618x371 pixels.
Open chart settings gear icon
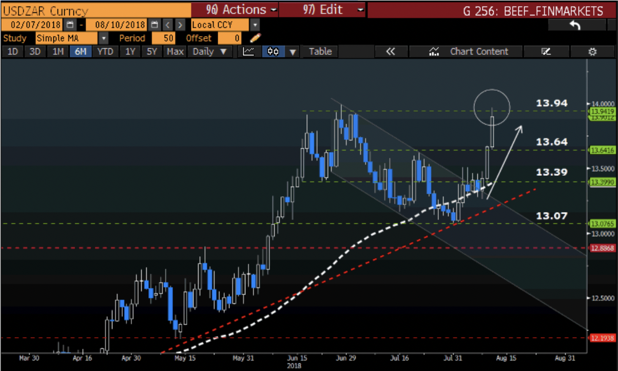click(592, 51)
